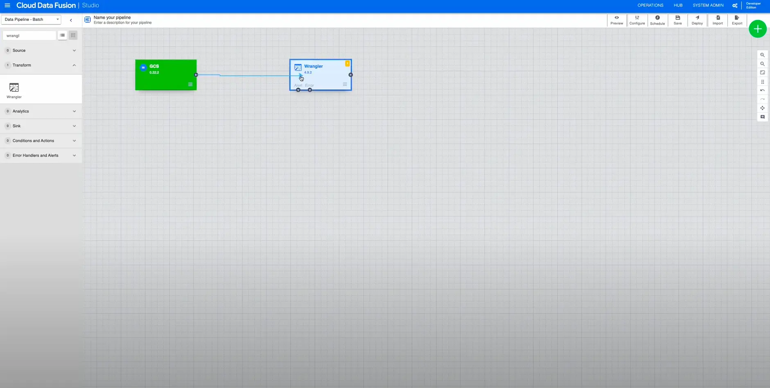Click the GCS node blue icon
This screenshot has height=388, width=770.
(143, 68)
